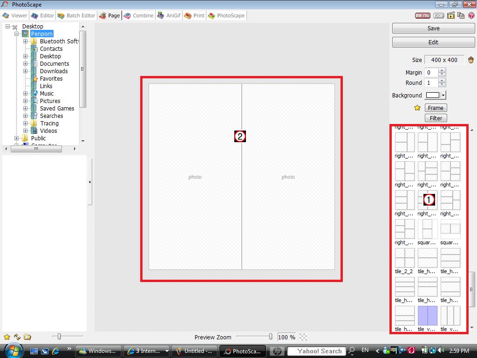Click the Filter button
477x358 pixels.
pyautogui.click(x=436, y=118)
